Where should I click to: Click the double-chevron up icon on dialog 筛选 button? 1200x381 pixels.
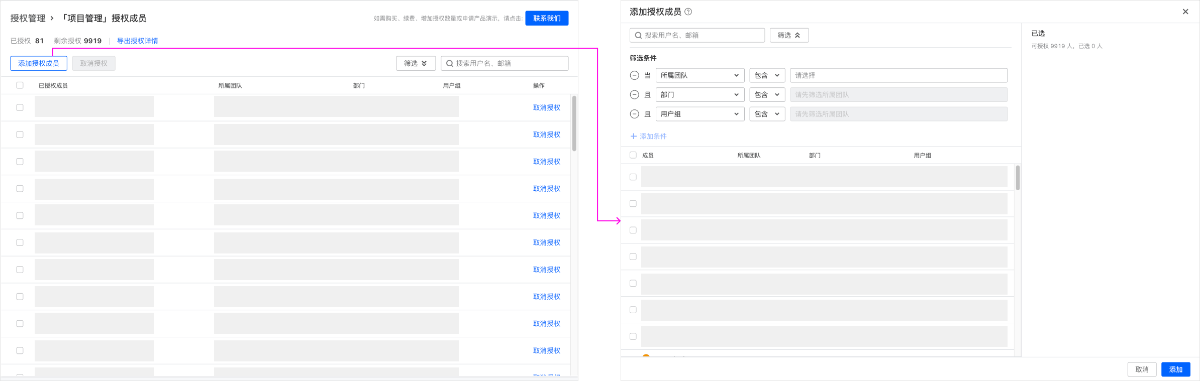(x=797, y=35)
